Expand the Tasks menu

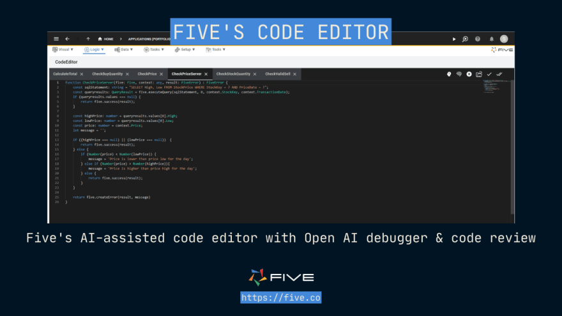[x=154, y=49]
